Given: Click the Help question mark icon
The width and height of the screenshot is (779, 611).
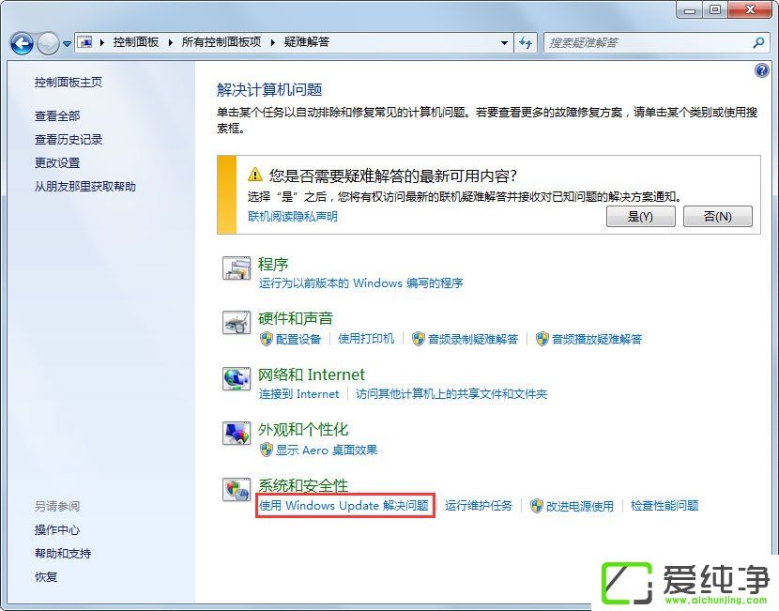Looking at the screenshot, I should [x=761, y=70].
